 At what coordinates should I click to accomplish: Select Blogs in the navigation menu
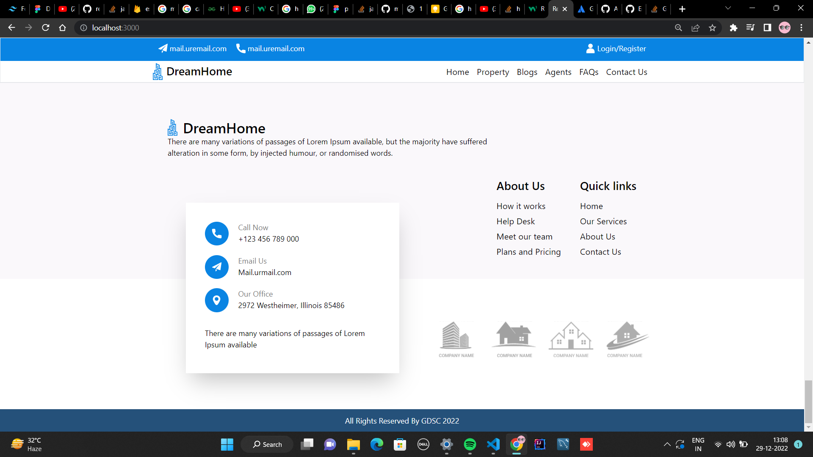point(527,72)
